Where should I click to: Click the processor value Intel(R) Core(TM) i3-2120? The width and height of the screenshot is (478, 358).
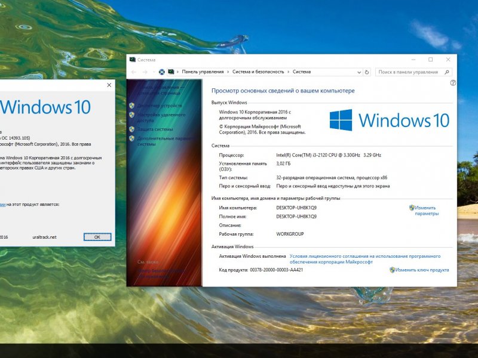(x=329, y=155)
